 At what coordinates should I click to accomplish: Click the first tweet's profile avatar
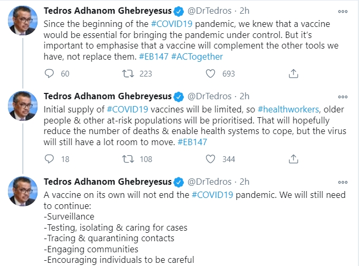[x=23, y=23]
